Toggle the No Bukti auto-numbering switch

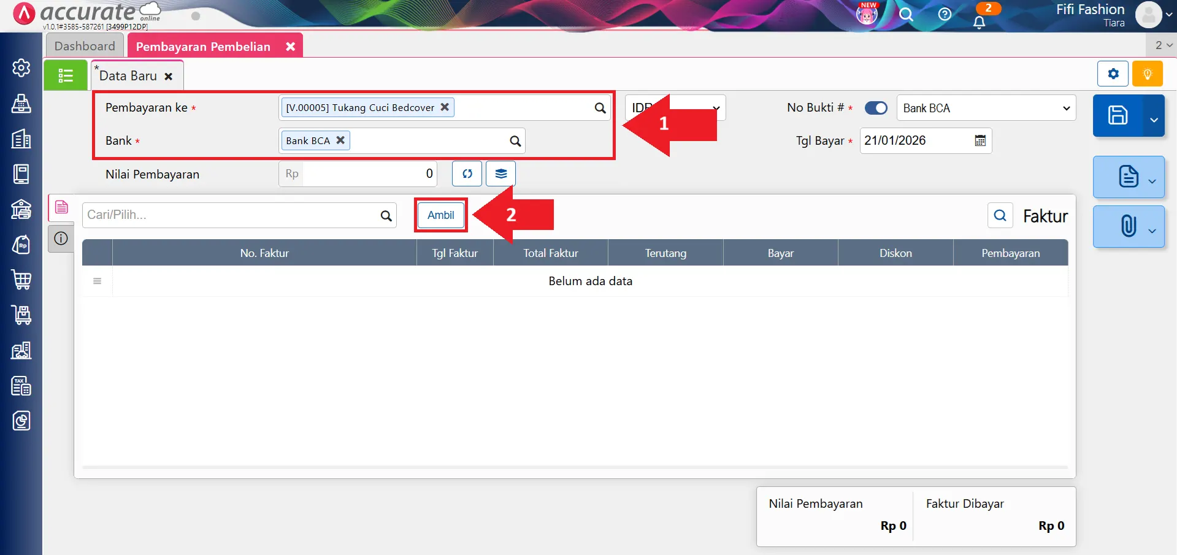tap(876, 108)
